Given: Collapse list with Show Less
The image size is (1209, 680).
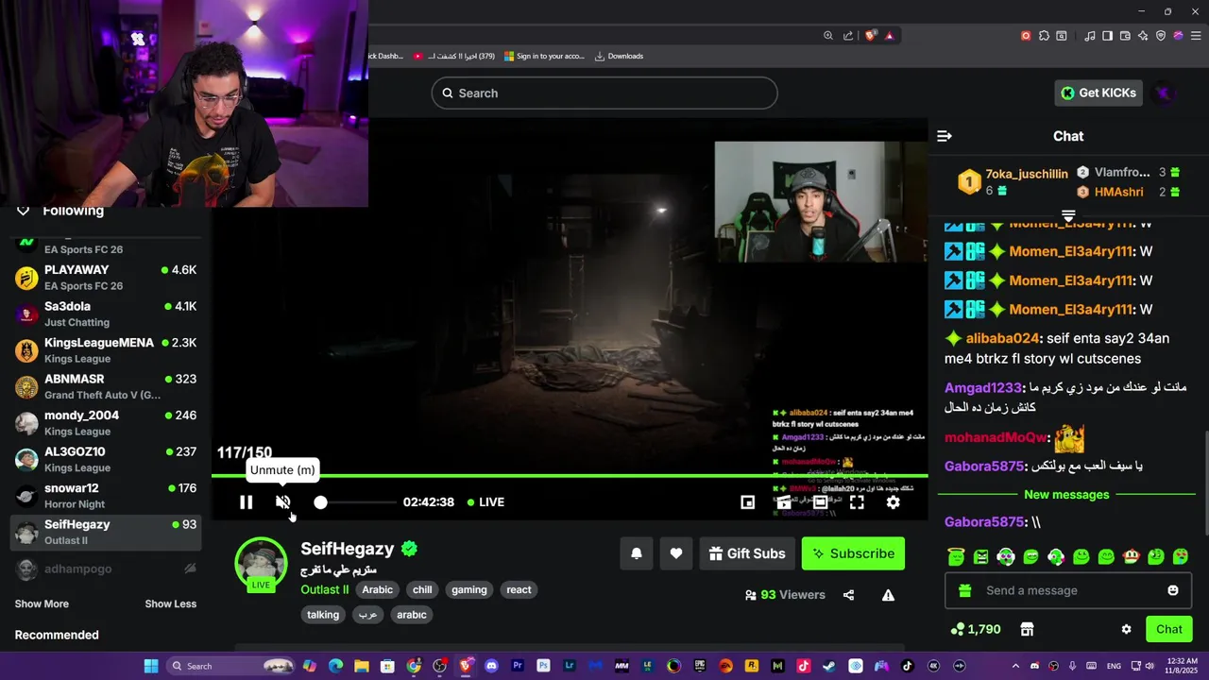Looking at the screenshot, I should (x=171, y=603).
